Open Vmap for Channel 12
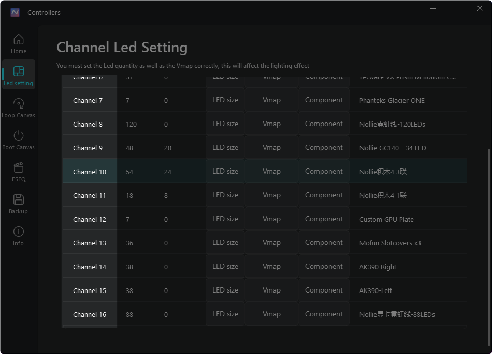 pos(271,219)
